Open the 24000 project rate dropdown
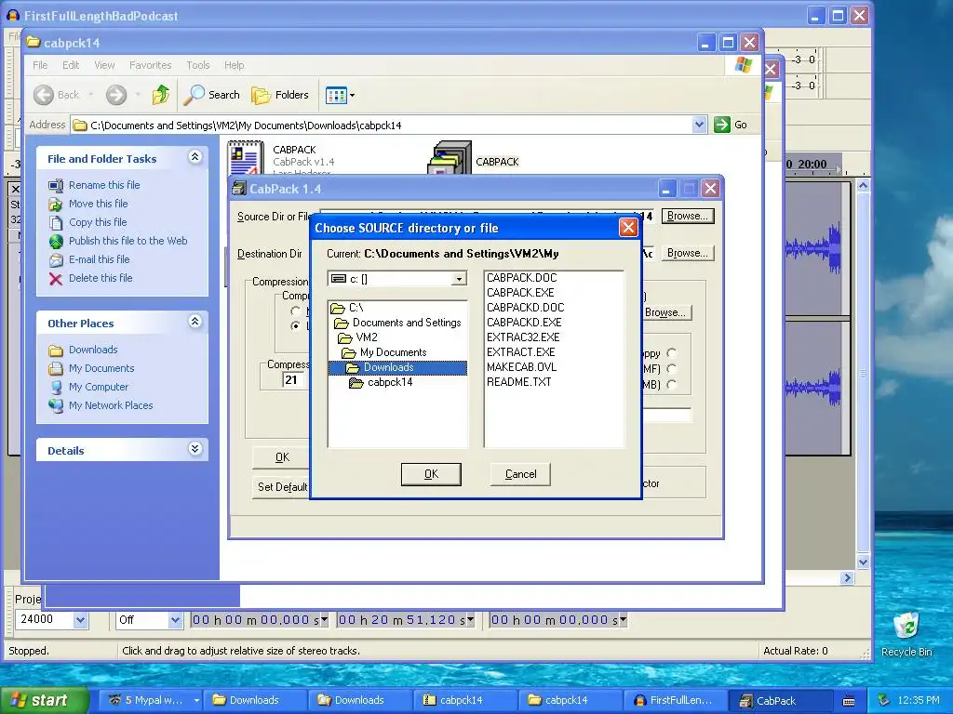The height and width of the screenshot is (714, 953). tap(80, 620)
